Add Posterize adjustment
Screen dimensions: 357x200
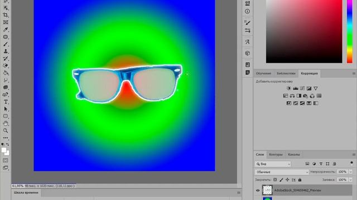296,103
